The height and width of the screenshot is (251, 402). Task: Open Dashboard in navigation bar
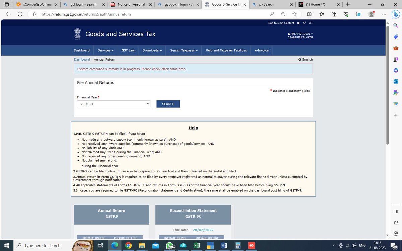pos(82,50)
